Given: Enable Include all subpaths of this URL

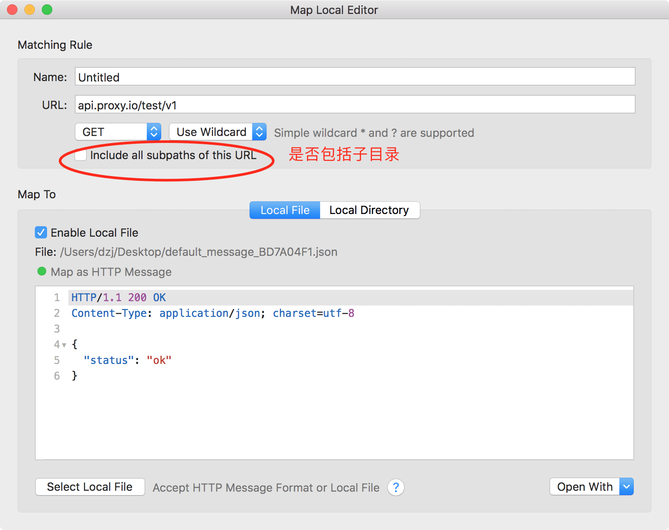Looking at the screenshot, I should click(81, 155).
